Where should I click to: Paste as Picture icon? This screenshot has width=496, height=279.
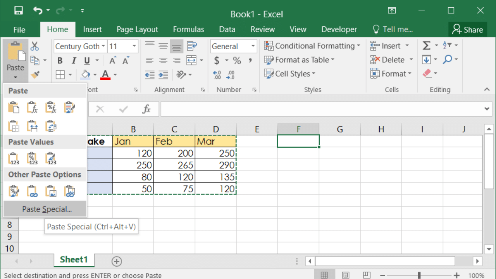[51, 191]
